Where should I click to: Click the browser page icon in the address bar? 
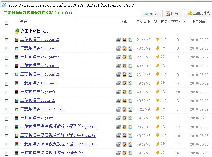coord(4,5)
